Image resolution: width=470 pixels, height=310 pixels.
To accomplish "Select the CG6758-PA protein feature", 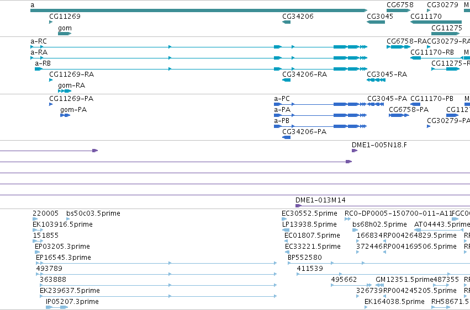I will (x=399, y=115).
